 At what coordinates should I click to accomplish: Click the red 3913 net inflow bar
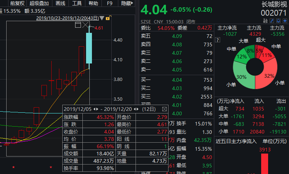(x=264, y=164)
